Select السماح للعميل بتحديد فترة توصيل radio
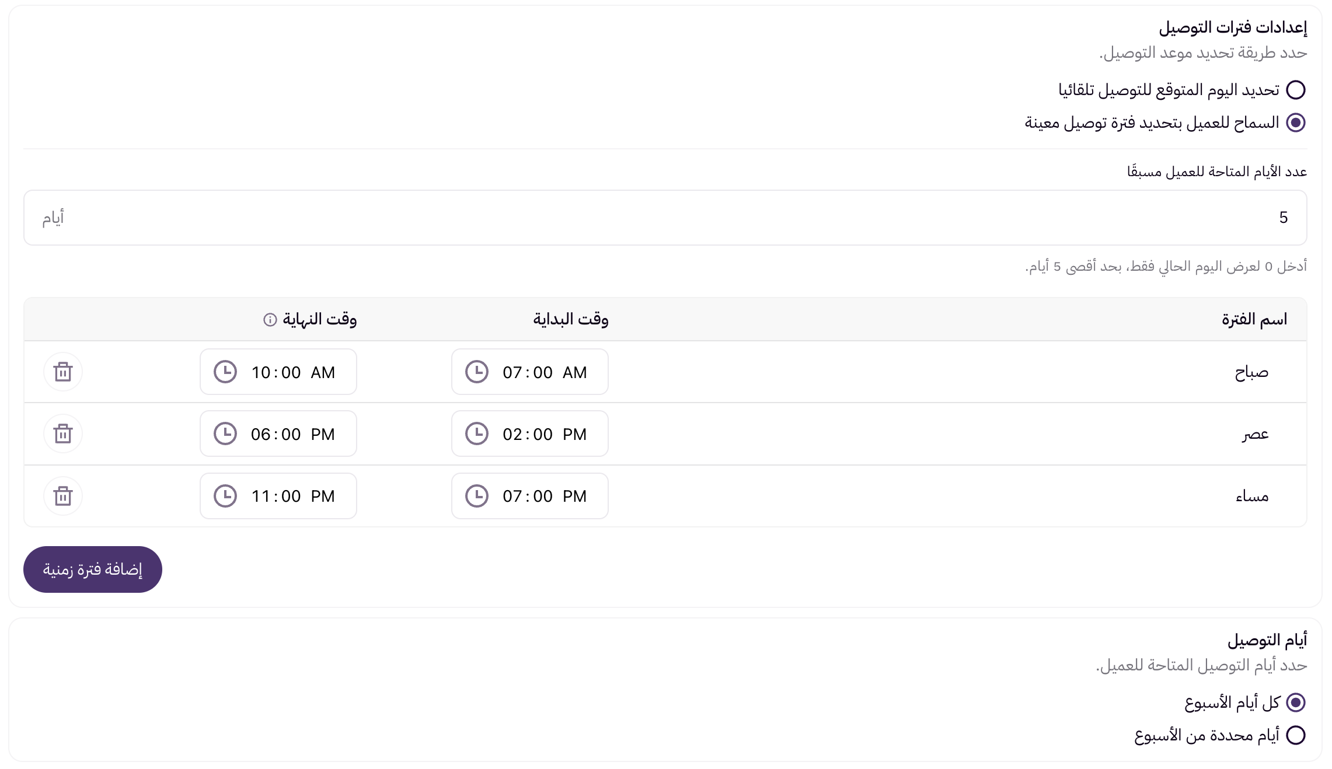The height and width of the screenshot is (769, 1332). coord(1296,123)
